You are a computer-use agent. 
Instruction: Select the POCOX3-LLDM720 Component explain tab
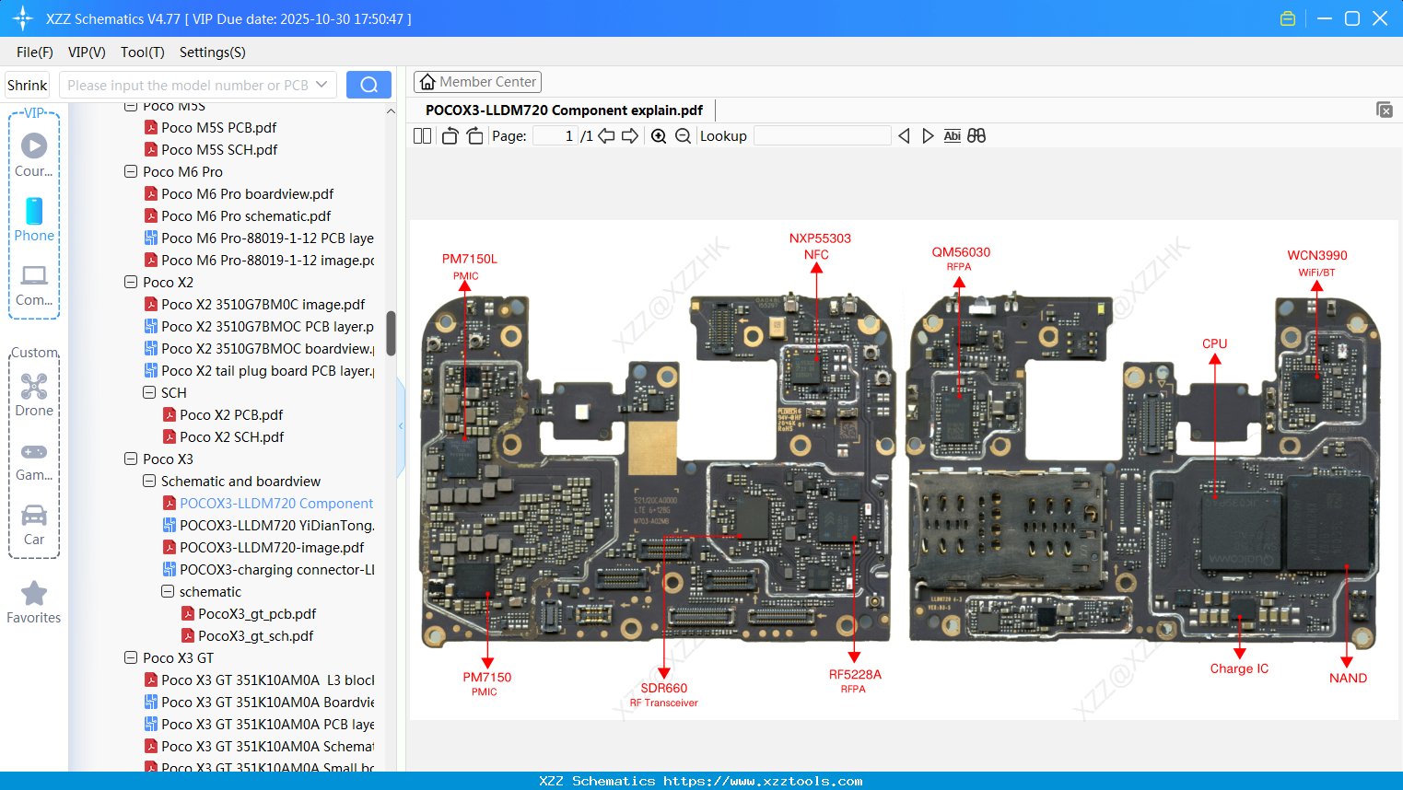coord(565,110)
